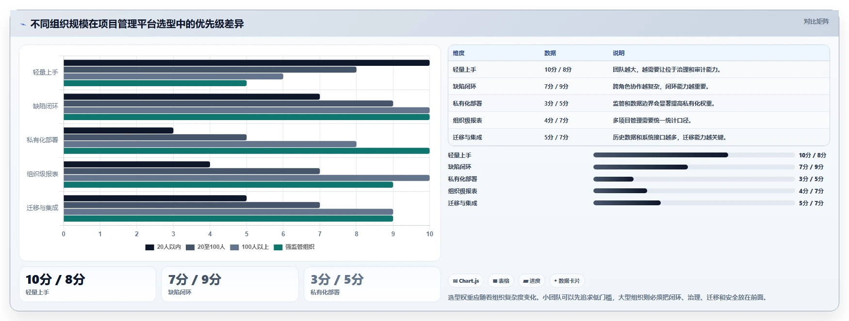Select the 3分 / 5分 私有化部署 stat card
The width and height of the screenshot is (849, 321).
coord(372,284)
